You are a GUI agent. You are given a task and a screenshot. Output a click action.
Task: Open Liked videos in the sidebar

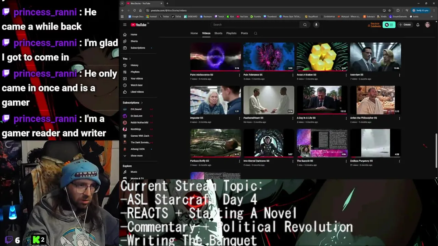click(x=138, y=92)
